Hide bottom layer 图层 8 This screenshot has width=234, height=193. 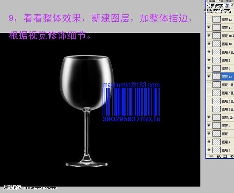209,150
